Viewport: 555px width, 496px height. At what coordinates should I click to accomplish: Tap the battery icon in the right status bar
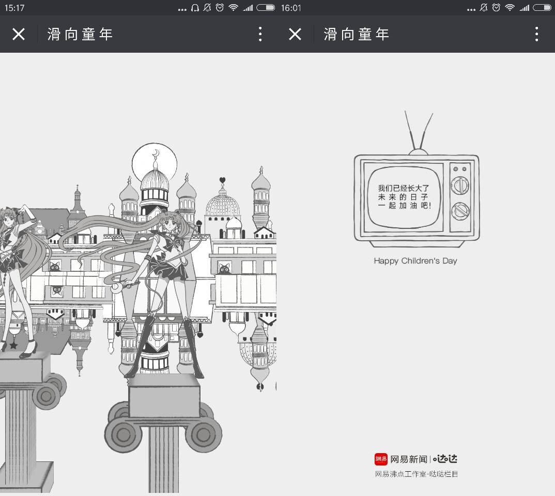click(542, 7)
